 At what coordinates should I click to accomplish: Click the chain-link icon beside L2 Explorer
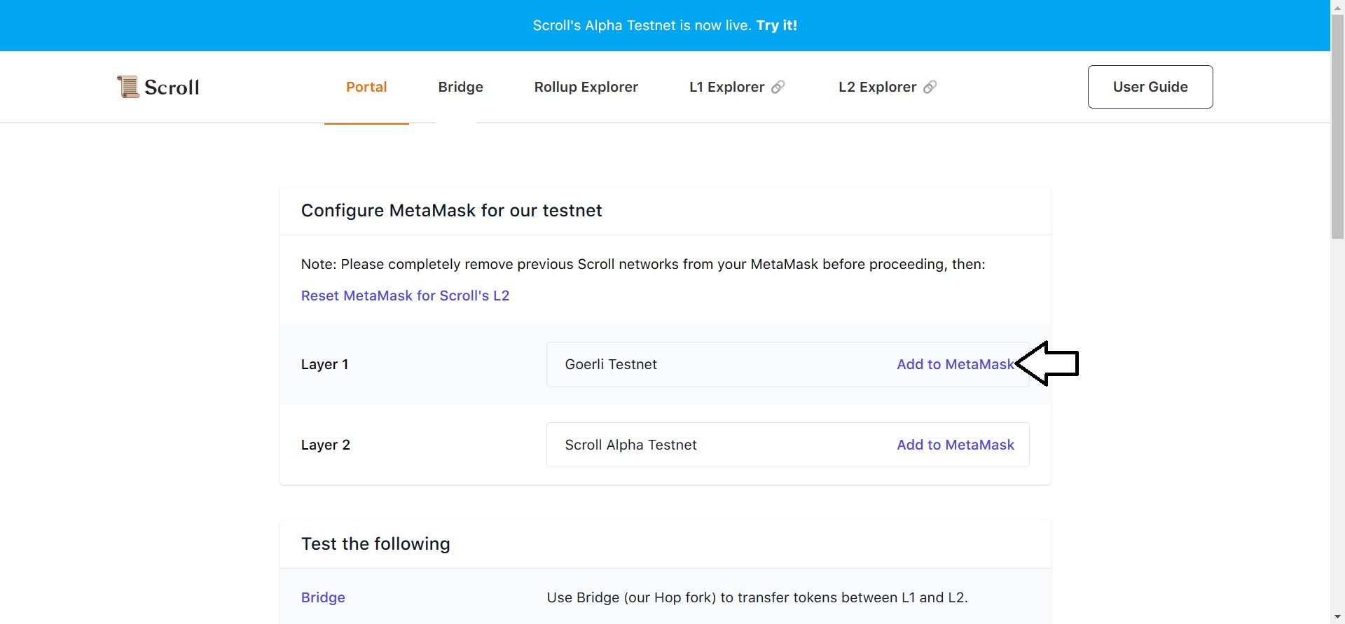pyautogui.click(x=930, y=87)
